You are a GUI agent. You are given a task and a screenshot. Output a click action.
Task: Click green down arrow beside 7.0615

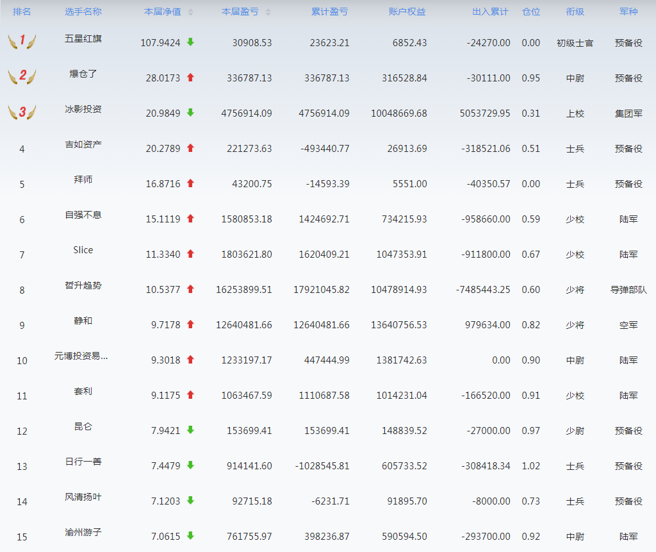click(x=190, y=535)
